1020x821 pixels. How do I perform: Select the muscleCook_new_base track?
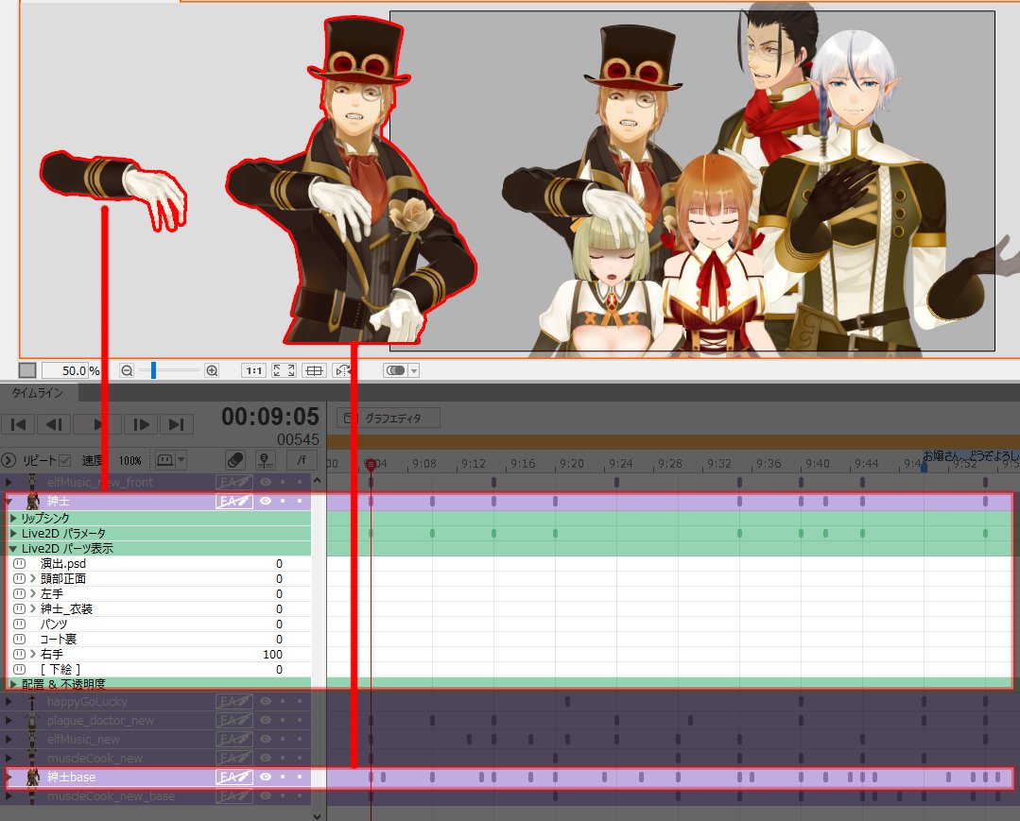[111, 795]
